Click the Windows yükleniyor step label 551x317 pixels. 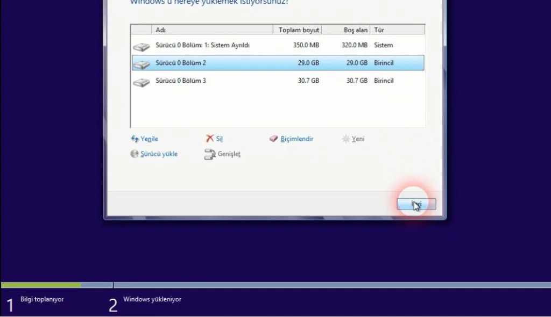152,299
